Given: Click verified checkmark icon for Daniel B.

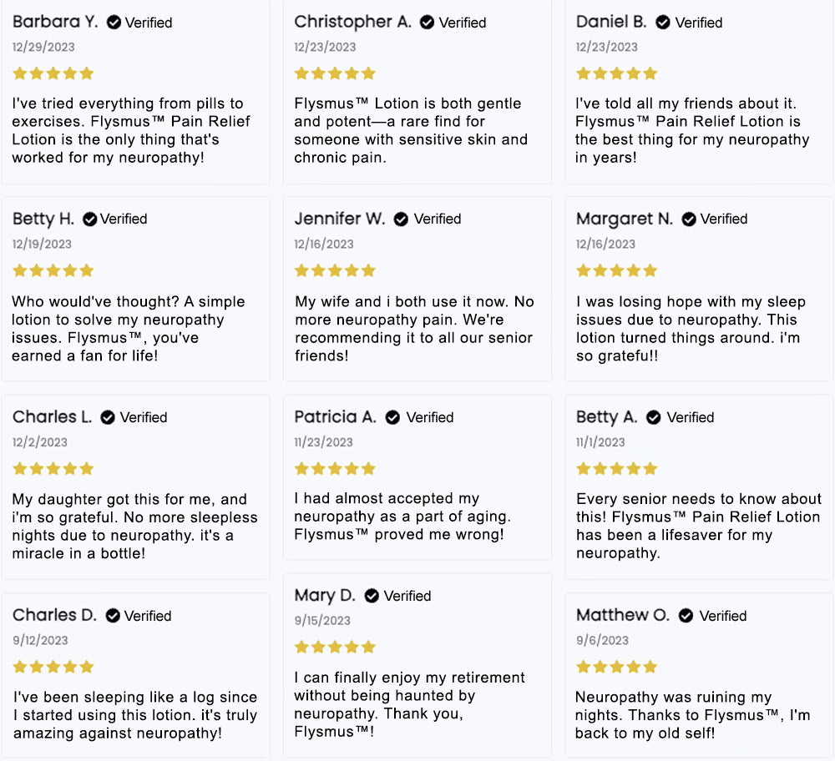Looking at the screenshot, I should (x=663, y=23).
